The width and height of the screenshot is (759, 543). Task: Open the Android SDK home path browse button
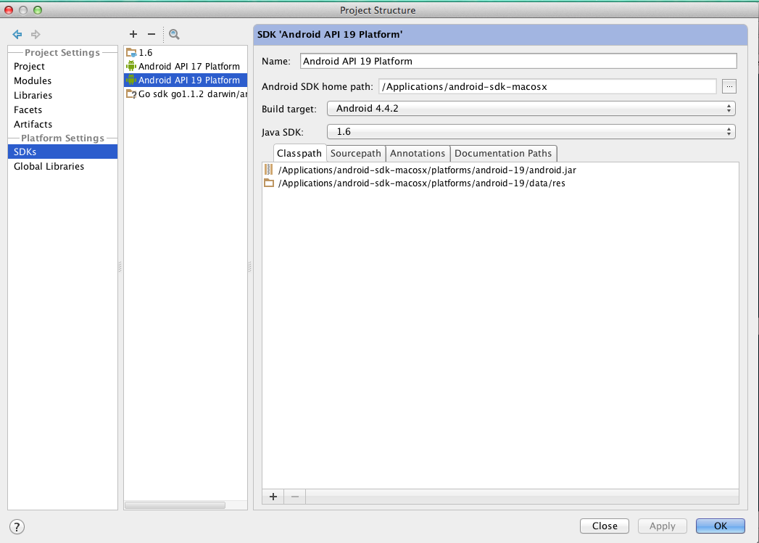pos(729,86)
